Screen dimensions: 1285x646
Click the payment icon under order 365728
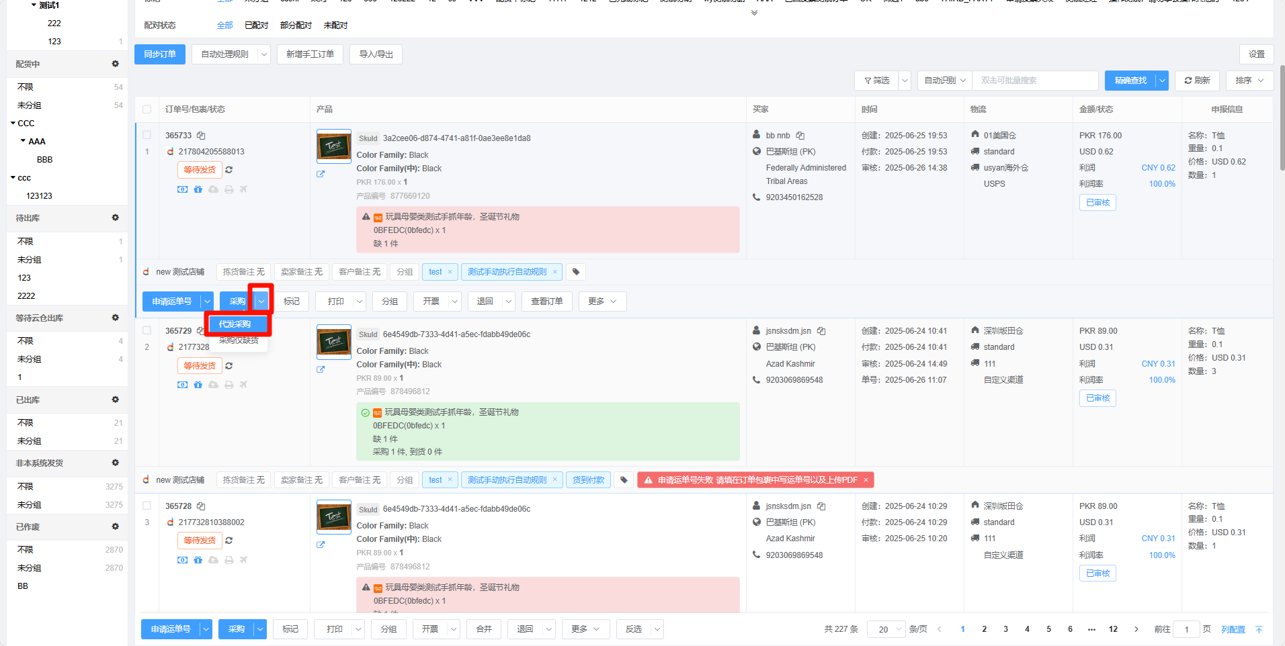pos(182,560)
